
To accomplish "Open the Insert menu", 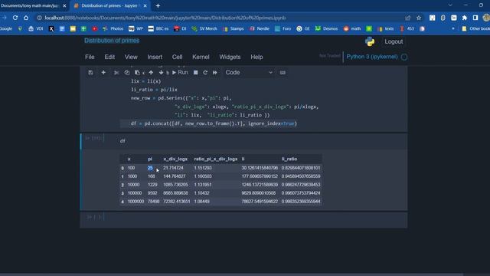I will [x=155, y=57].
